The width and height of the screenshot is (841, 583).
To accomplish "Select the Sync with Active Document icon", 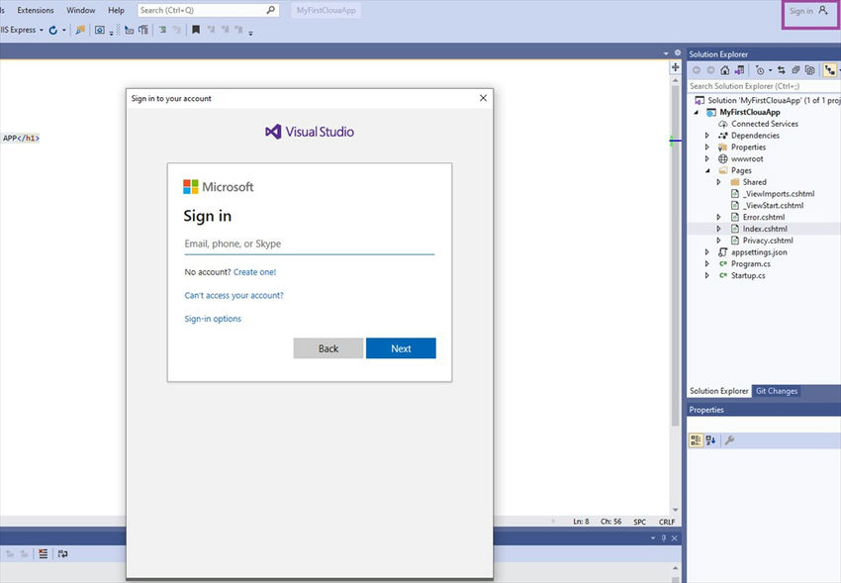I will (782, 69).
